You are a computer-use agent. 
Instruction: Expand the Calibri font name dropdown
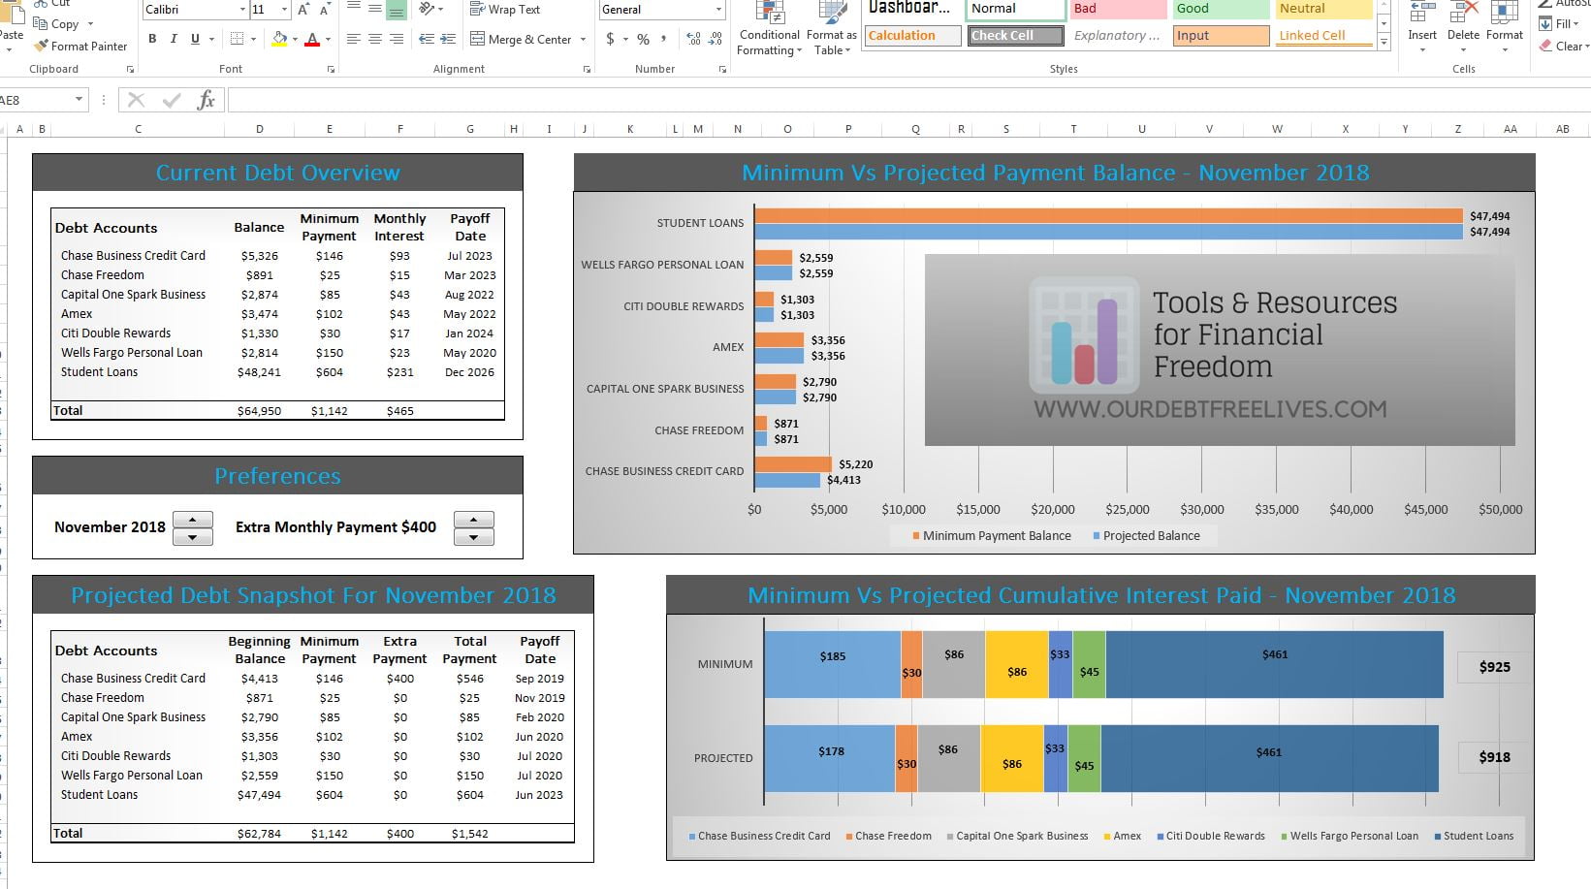click(x=242, y=10)
